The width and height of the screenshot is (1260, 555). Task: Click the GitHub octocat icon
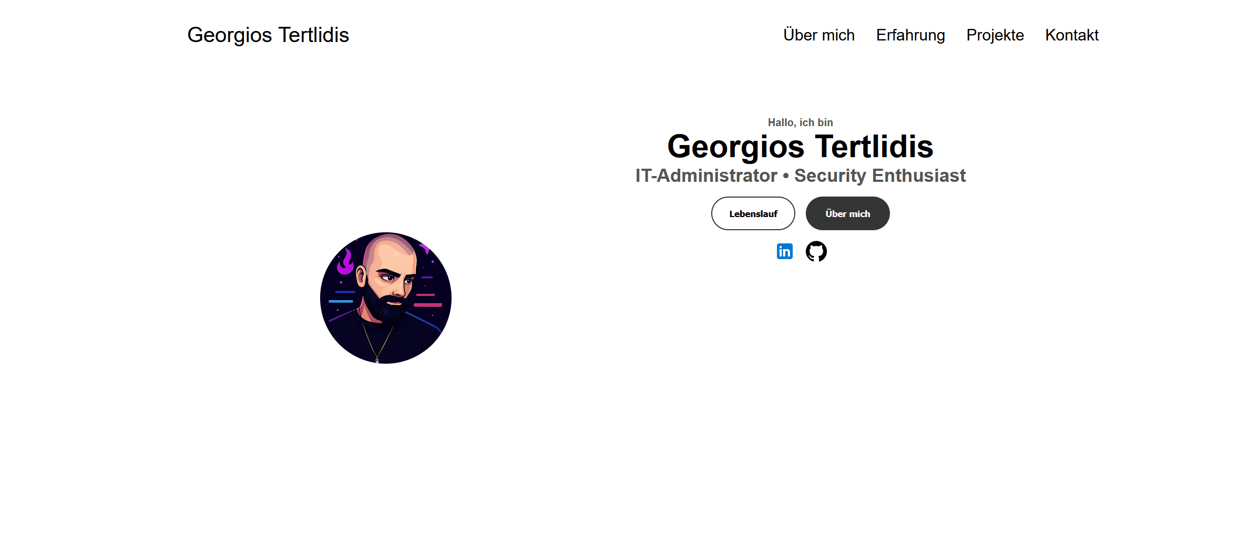click(816, 251)
